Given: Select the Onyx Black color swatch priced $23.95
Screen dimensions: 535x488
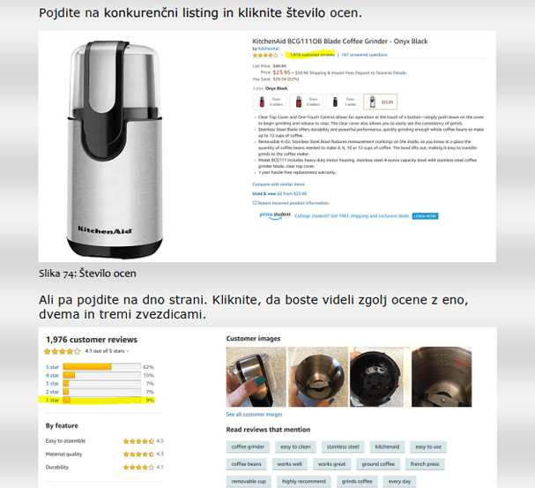Looking at the screenshot, I should click(x=380, y=101).
